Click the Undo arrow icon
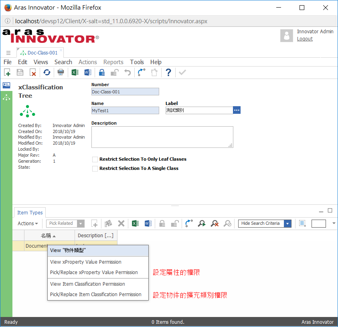 128,73
